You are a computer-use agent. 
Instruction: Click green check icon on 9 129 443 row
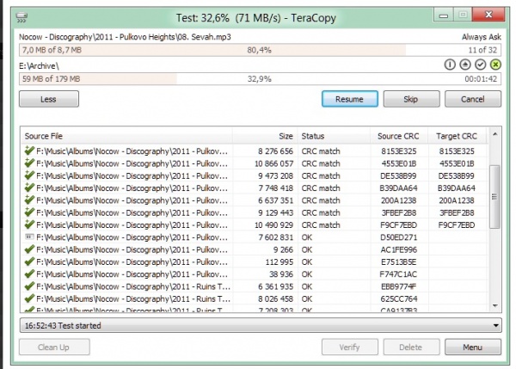(29, 212)
